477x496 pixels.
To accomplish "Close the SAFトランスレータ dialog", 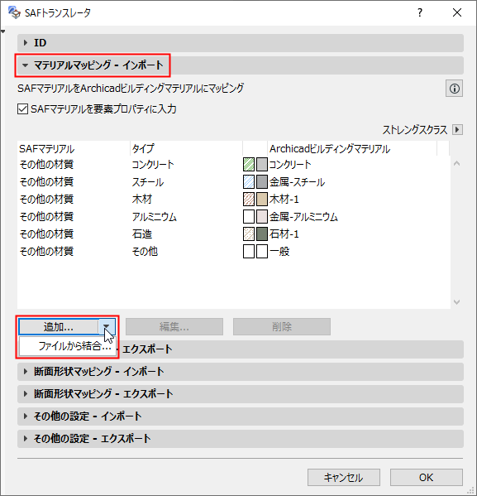I will tap(457, 12).
